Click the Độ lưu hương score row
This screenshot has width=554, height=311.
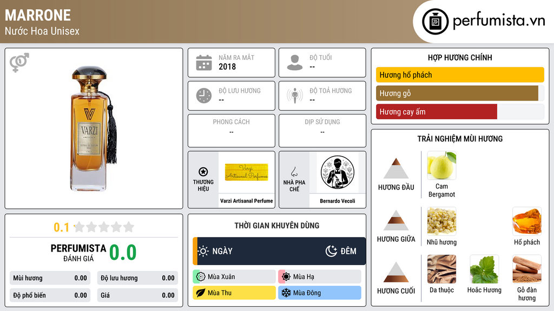(x=137, y=278)
